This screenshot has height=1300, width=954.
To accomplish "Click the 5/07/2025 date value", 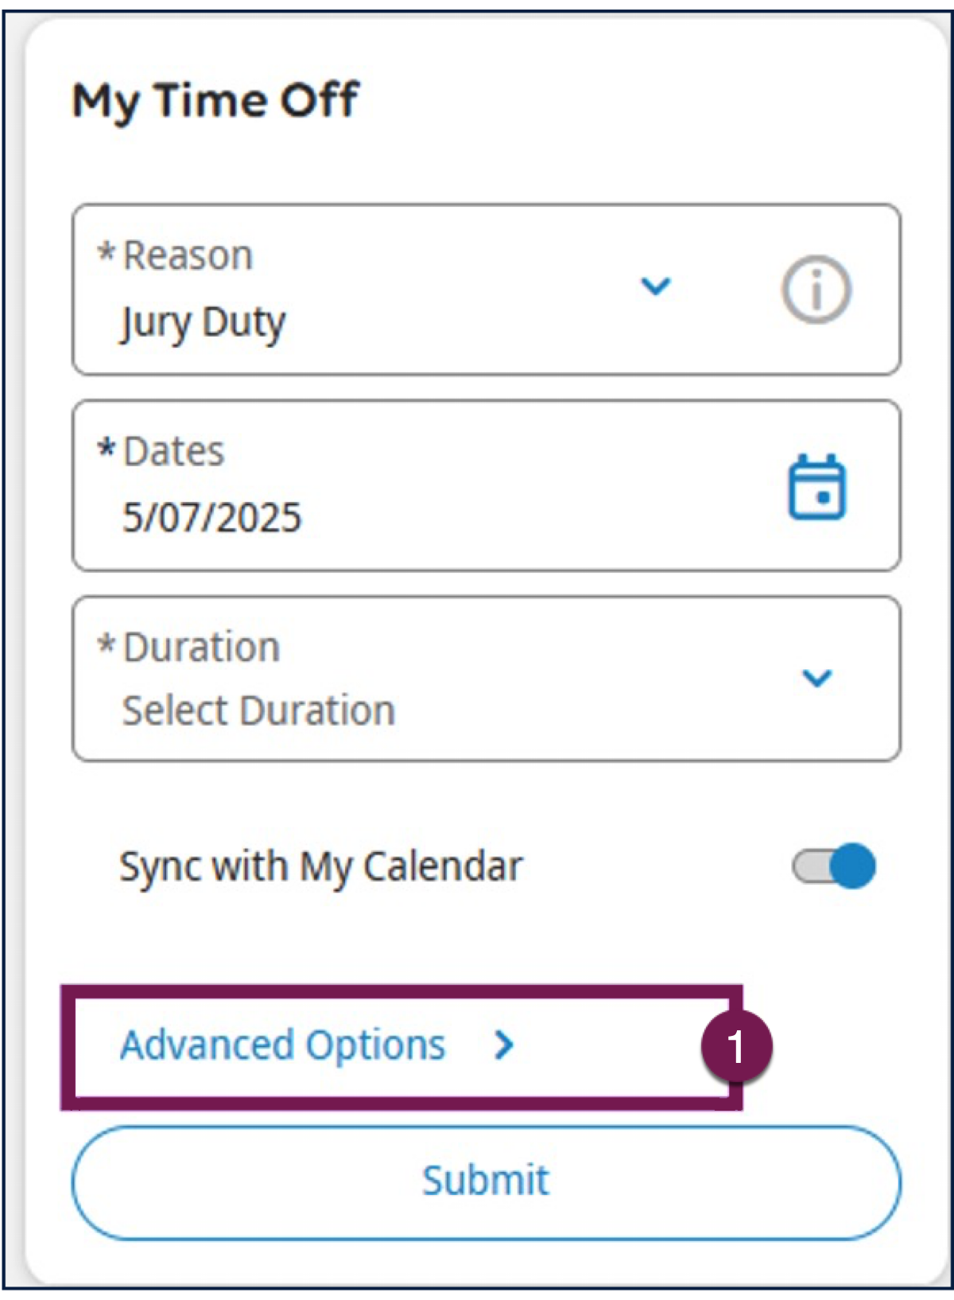I will (x=212, y=517).
